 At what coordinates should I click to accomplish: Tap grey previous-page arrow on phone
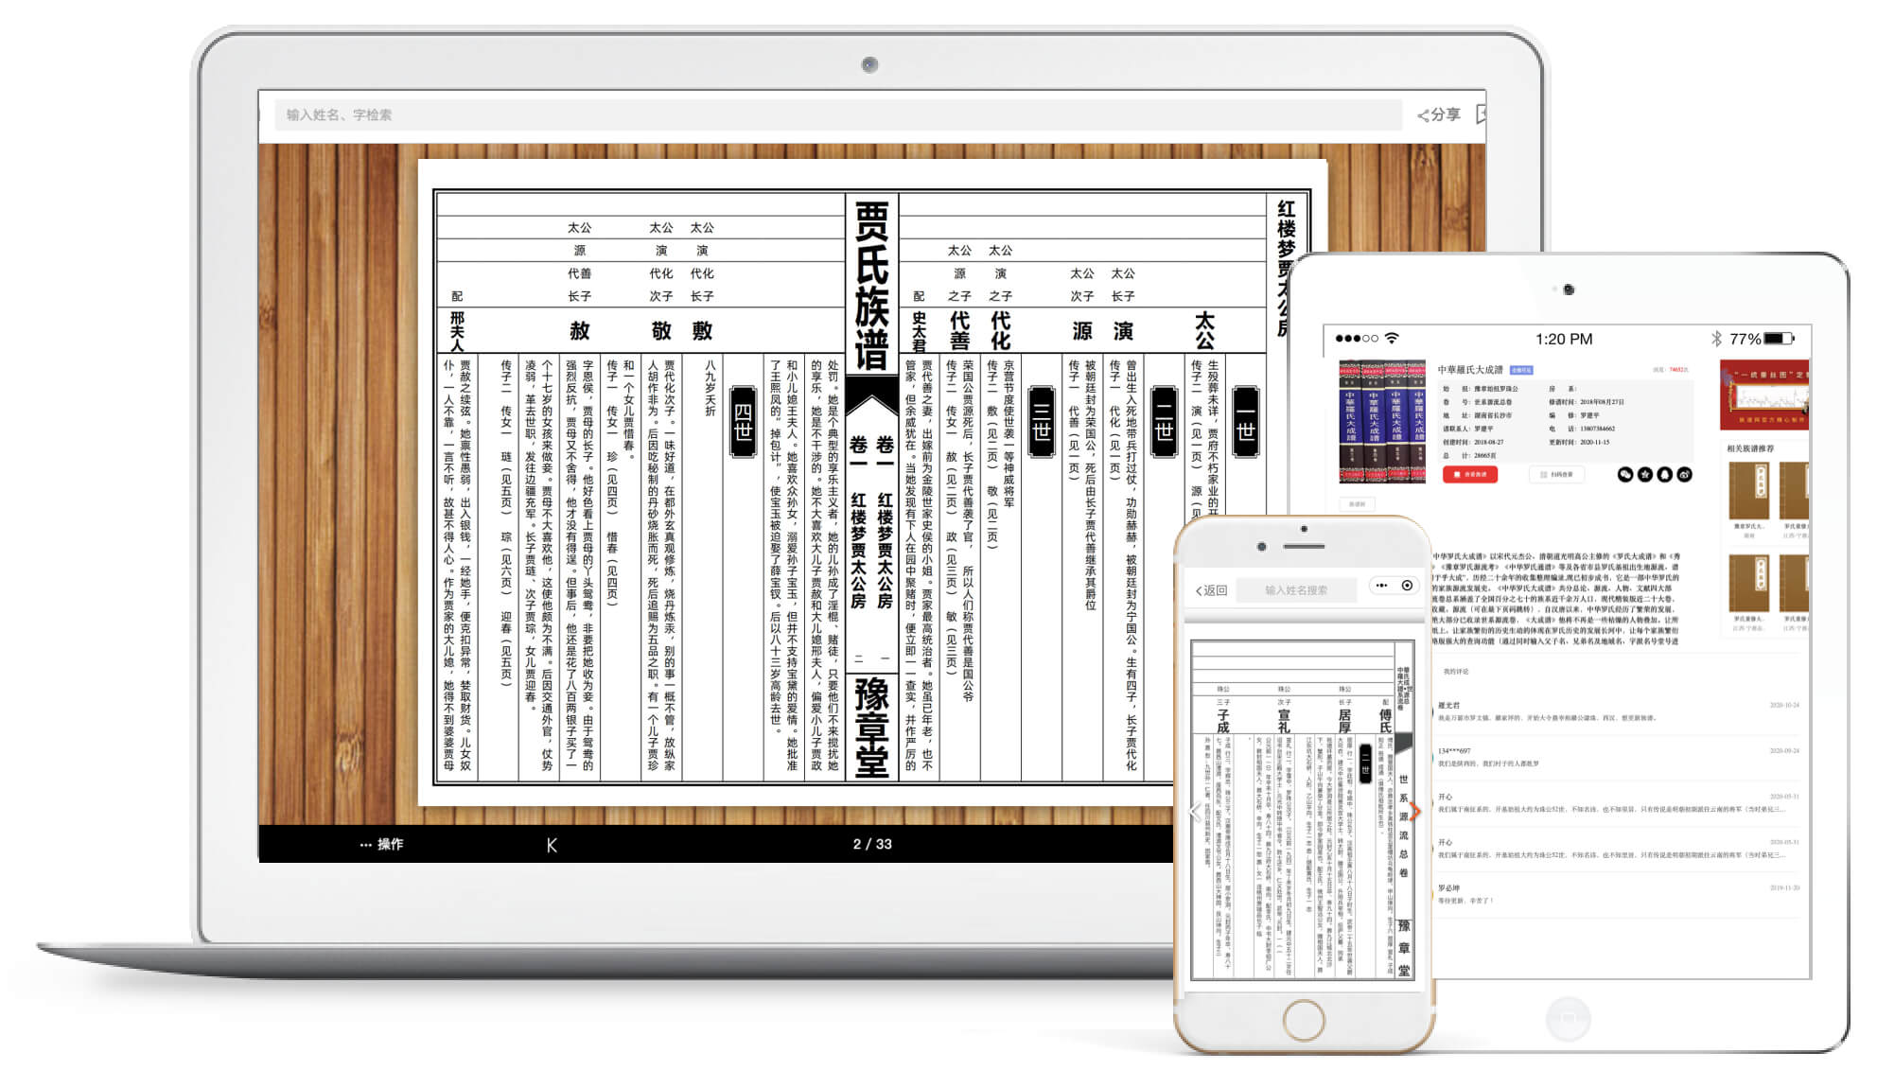click(1197, 812)
